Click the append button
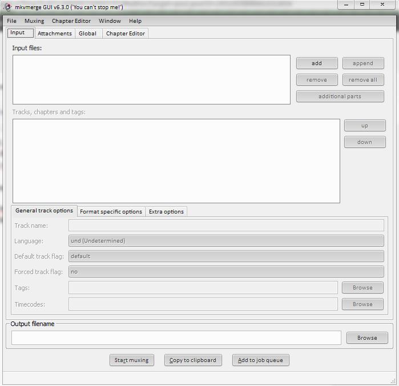Screen dimensions: 399x386 pos(363,63)
